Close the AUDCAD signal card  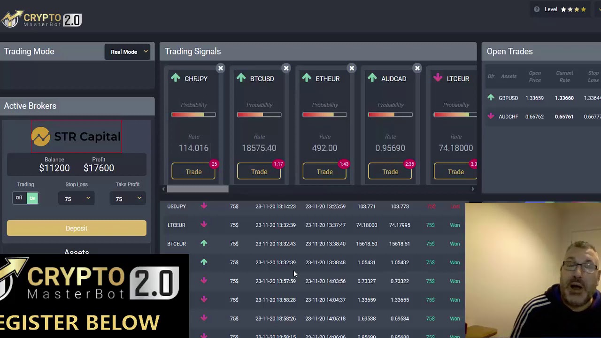[x=417, y=69]
